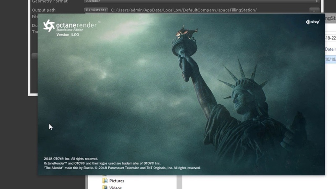The image size is (336, 189).
Task: Select the Pictures folder in tree
Action: click(x=116, y=181)
